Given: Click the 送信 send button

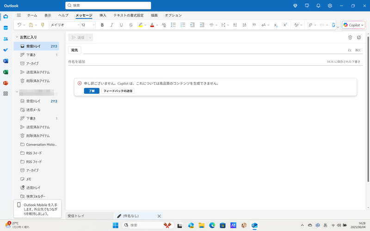Looking at the screenshot, I should (78, 37).
